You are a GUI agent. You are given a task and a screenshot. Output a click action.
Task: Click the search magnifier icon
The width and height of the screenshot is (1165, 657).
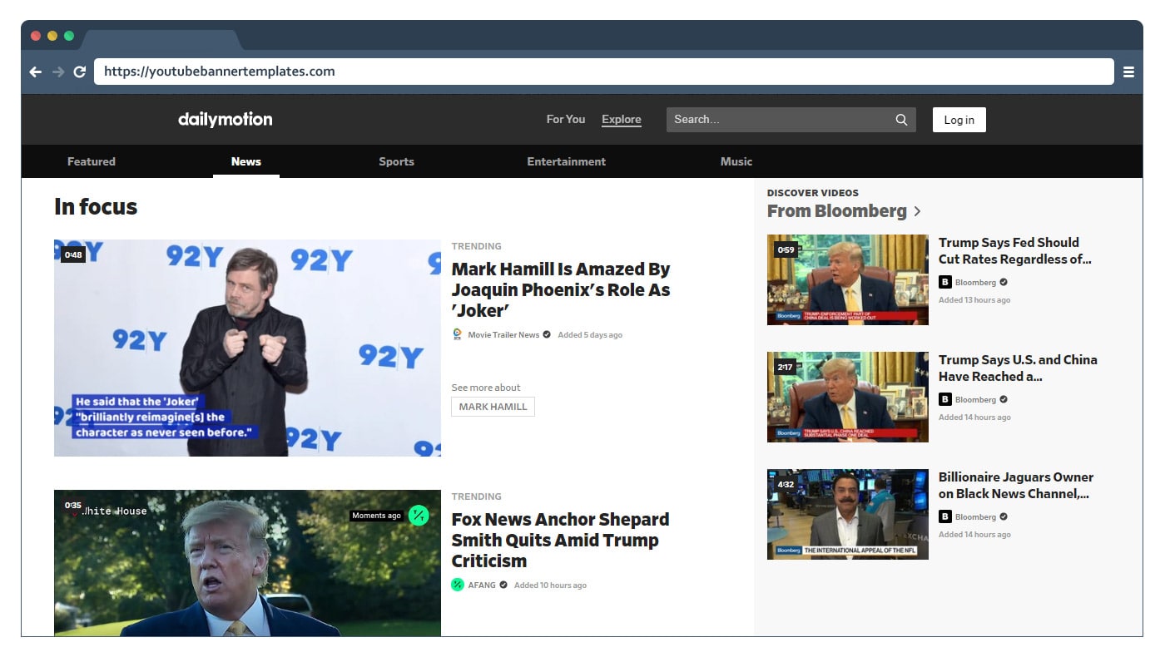(901, 120)
